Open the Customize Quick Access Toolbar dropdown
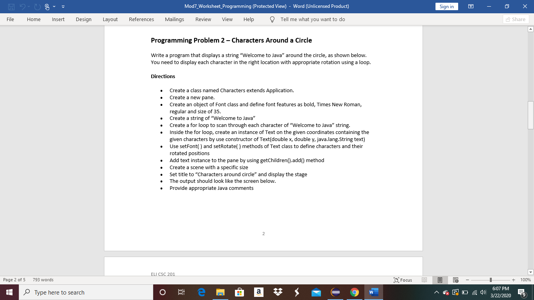The width and height of the screenshot is (534, 300). point(63,6)
